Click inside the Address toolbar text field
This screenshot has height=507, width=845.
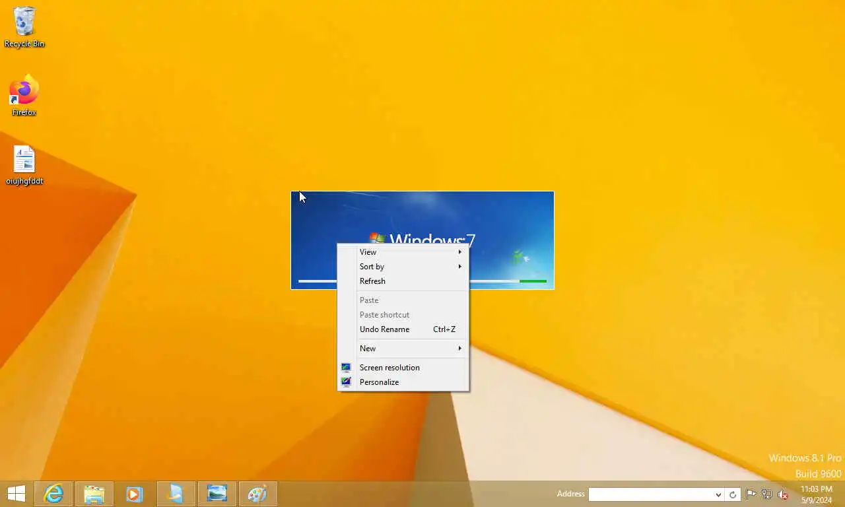coord(651,494)
